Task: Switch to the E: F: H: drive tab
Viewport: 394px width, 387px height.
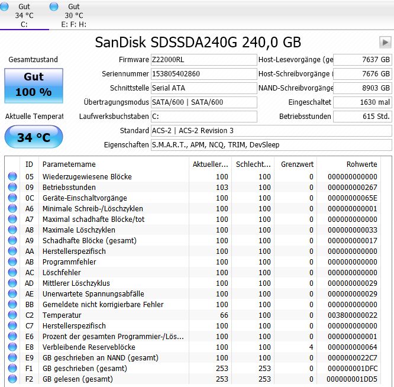Action: point(73,15)
